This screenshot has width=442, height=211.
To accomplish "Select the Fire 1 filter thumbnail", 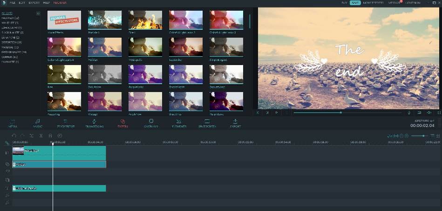I will click(x=145, y=20).
